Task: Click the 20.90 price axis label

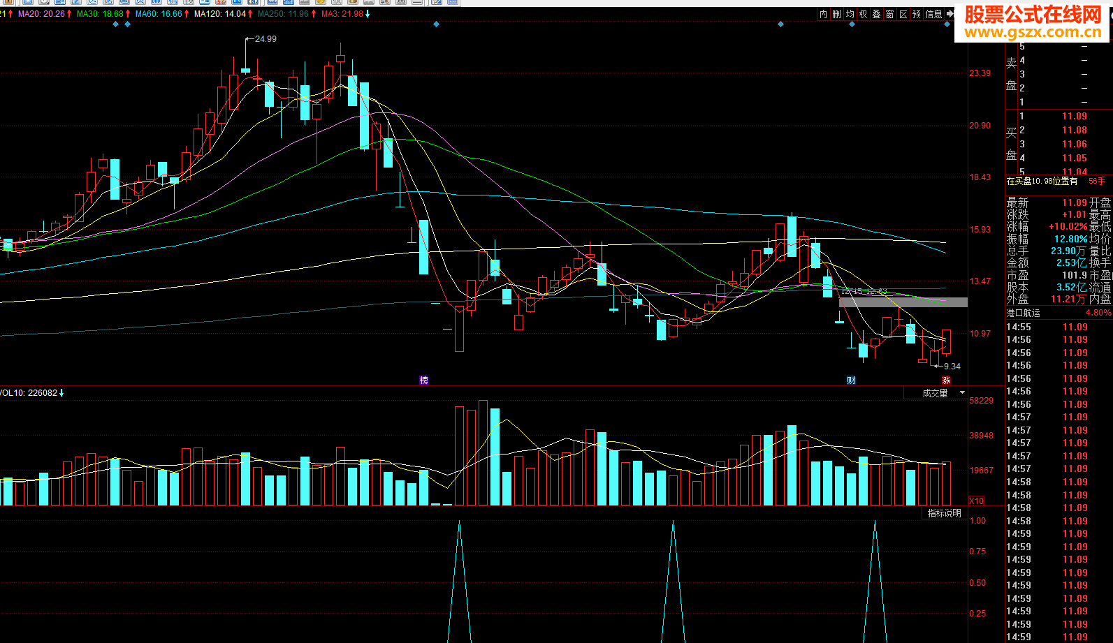Action: pyautogui.click(x=980, y=125)
